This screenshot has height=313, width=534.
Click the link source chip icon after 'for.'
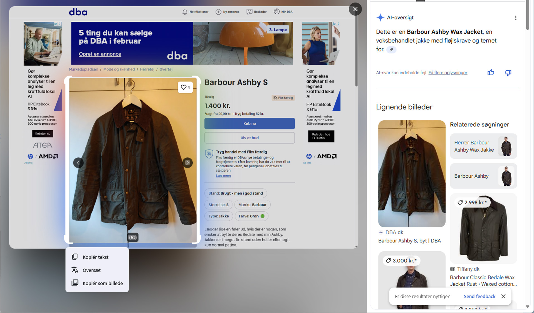391,50
